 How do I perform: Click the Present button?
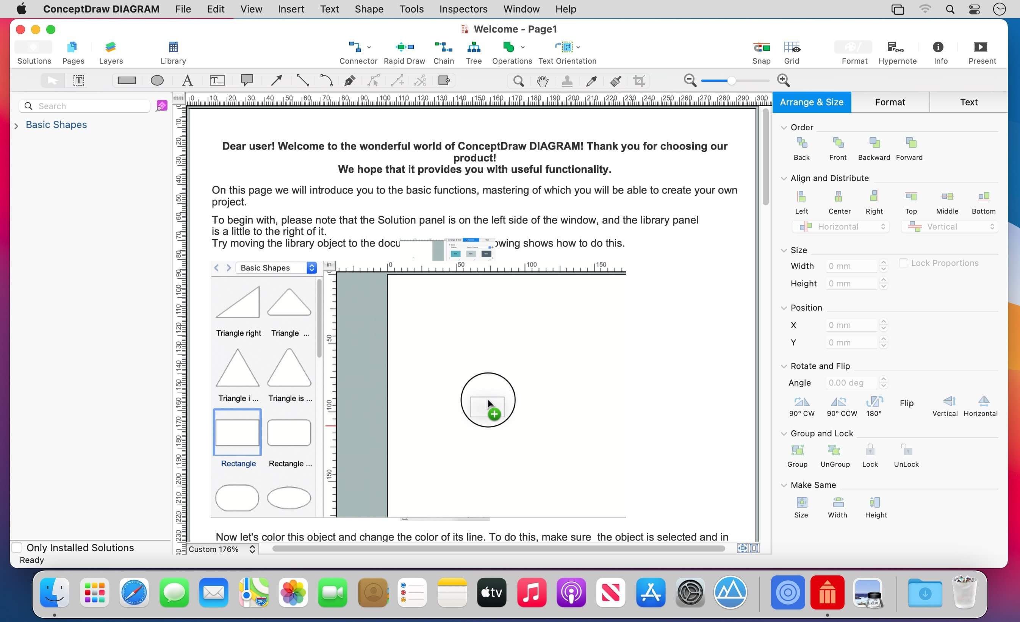pyautogui.click(x=980, y=47)
